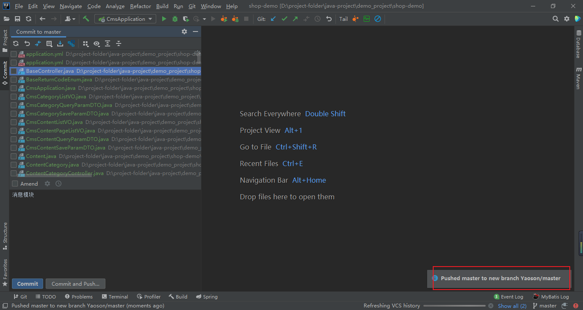
Task: Open View Options eye dropdown in Commit toolbar
Action: click(x=97, y=43)
